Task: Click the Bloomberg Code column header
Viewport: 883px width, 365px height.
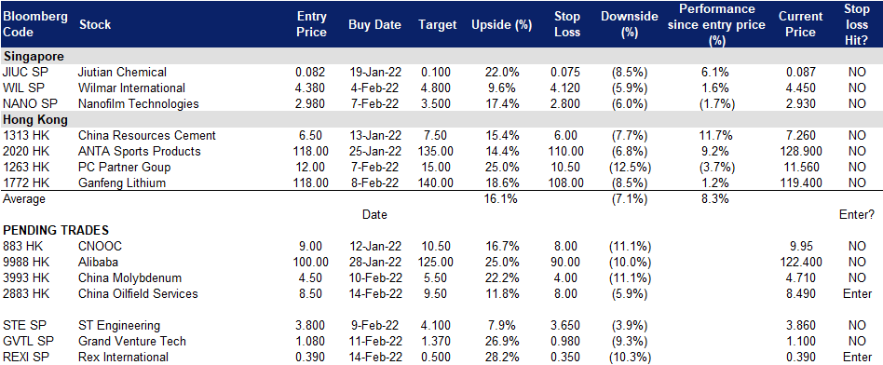Action: [x=35, y=24]
